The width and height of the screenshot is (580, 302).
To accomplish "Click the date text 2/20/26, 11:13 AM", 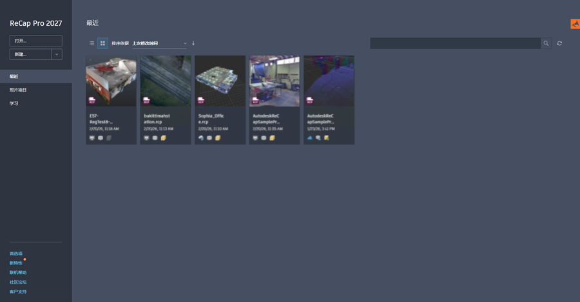I will click(x=159, y=129).
